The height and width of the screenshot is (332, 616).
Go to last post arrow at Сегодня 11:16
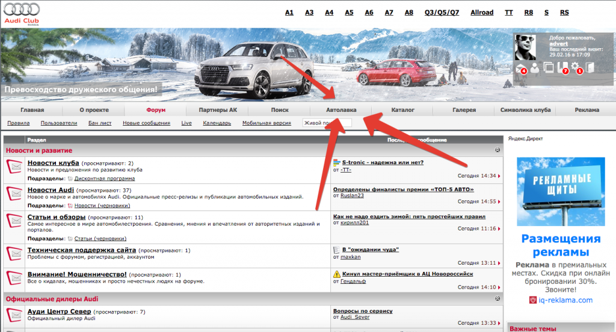point(499,229)
